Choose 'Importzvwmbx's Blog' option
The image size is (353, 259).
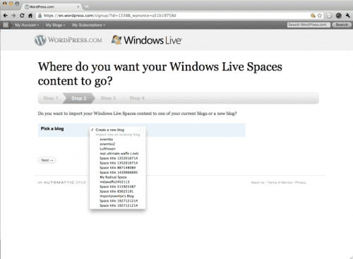tap(117, 196)
